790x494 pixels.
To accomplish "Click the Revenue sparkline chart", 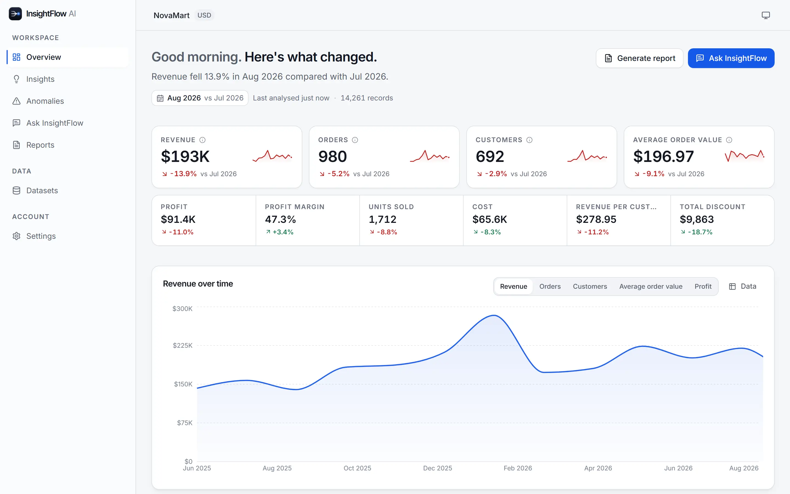I will (272, 156).
